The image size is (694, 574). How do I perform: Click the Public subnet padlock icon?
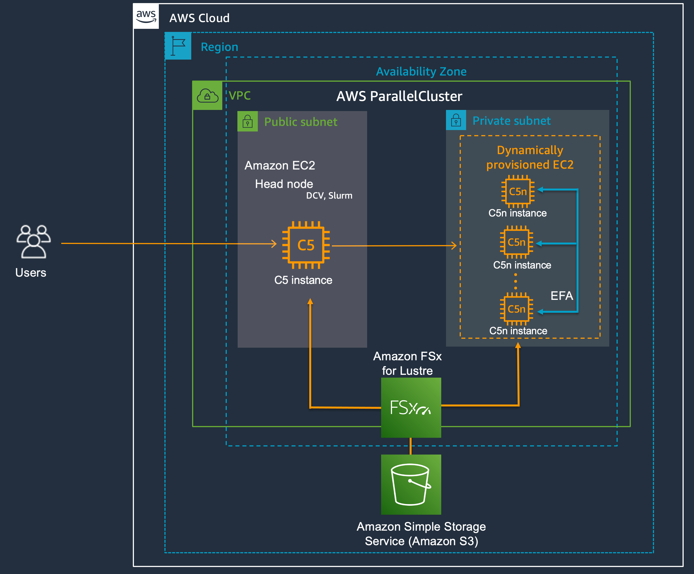point(247,121)
